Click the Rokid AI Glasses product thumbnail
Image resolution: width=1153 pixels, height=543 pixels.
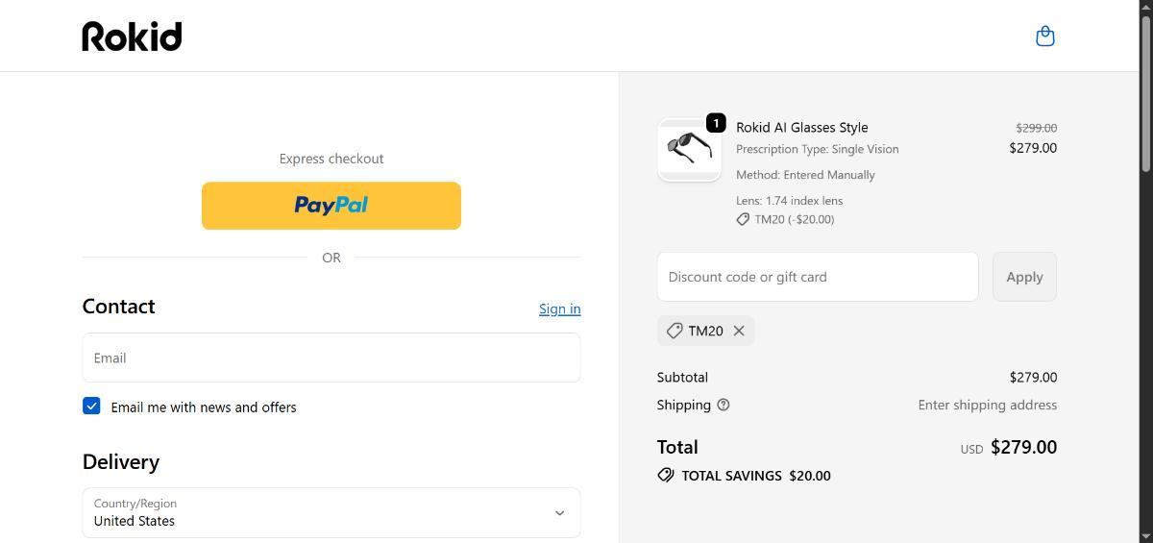pos(689,149)
